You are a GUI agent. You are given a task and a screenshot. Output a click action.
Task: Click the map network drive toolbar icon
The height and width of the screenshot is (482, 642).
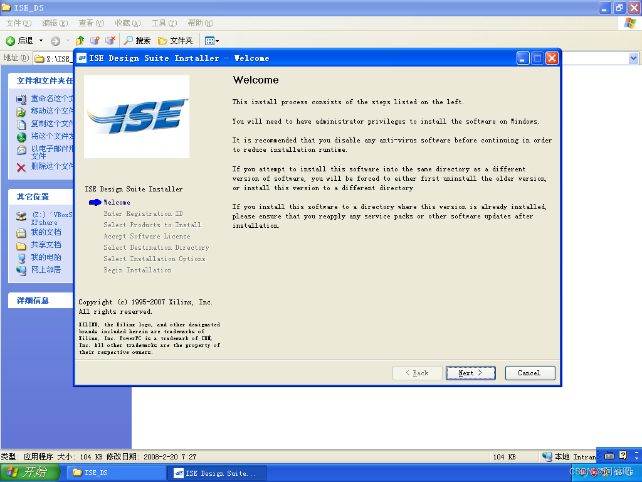click(x=95, y=41)
